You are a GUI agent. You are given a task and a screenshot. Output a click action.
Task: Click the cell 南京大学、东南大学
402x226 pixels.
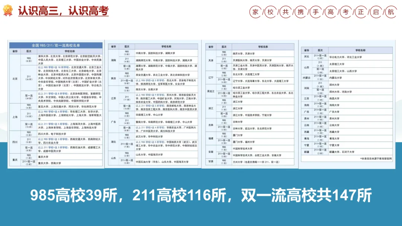(x=166, y=89)
